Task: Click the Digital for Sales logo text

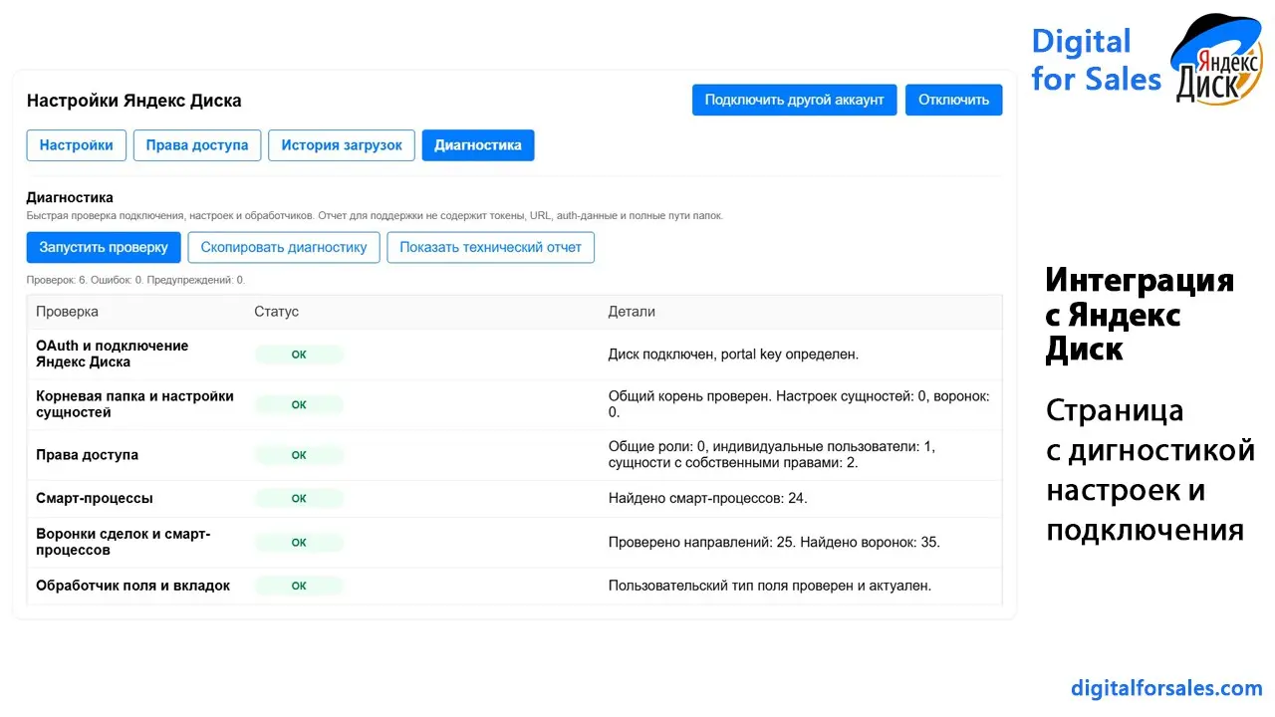Action: [x=1096, y=60]
